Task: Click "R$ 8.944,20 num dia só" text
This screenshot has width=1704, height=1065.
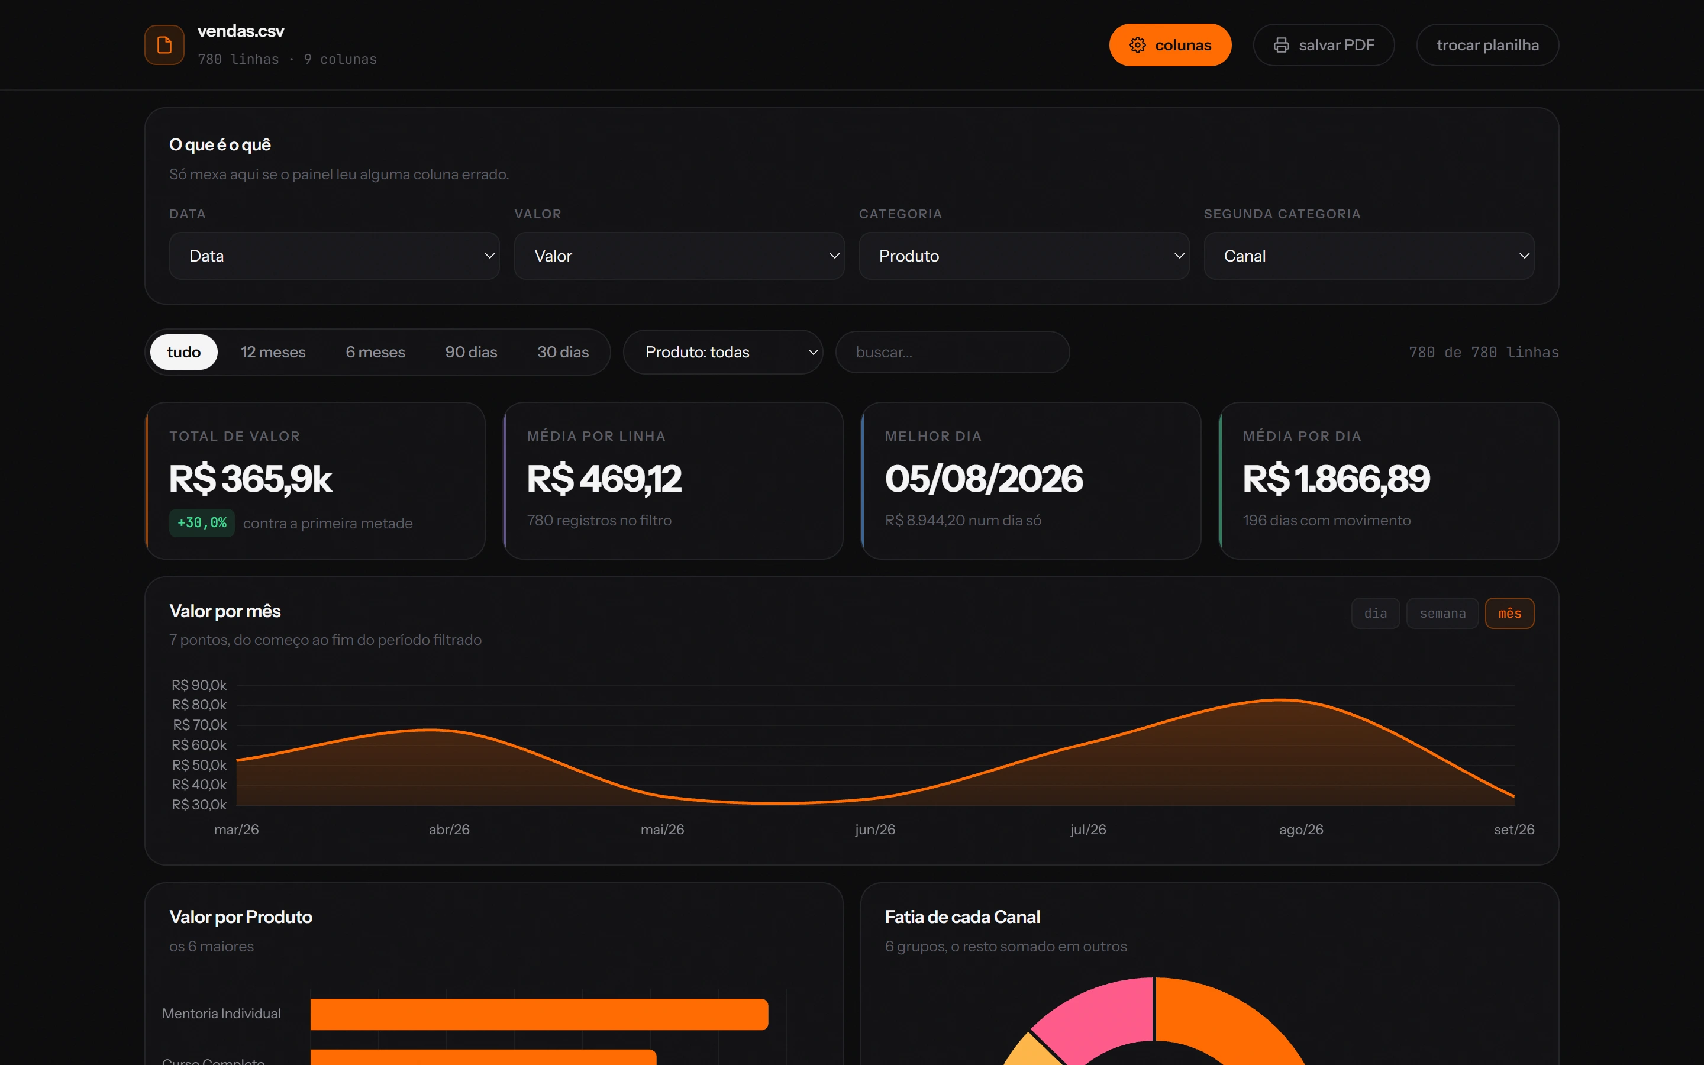Action: pos(963,521)
